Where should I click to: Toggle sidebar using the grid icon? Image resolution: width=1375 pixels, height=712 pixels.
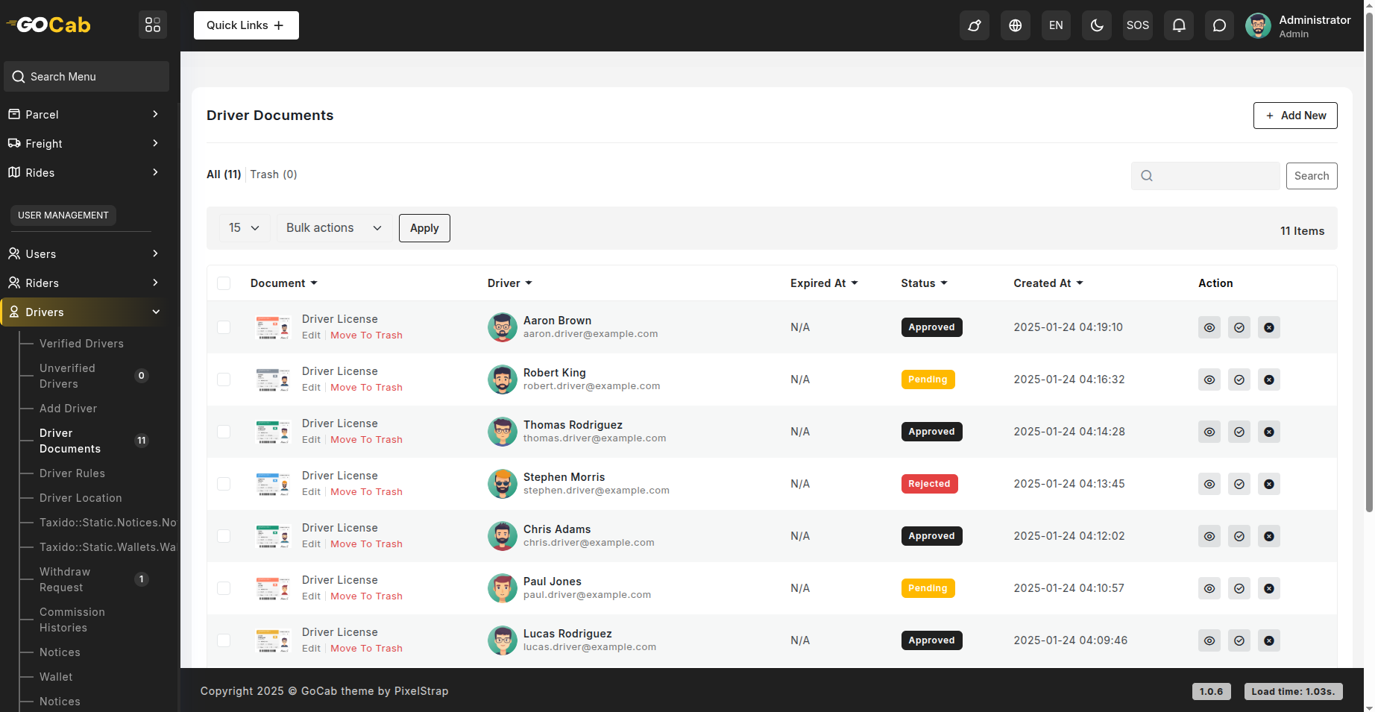coord(153,25)
